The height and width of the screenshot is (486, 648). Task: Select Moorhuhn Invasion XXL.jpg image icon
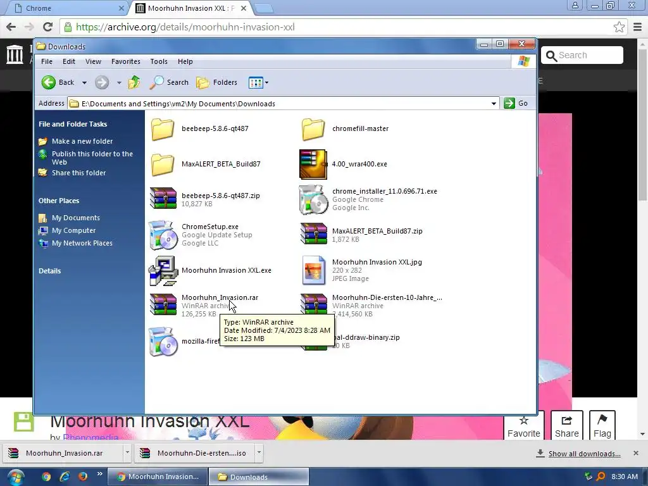click(313, 270)
